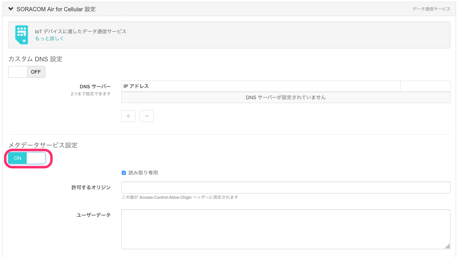Image resolution: width=461 pixels, height=258 pixels.
Task: Uncheck the 読み取り専用 checkbox
Action: click(x=123, y=172)
